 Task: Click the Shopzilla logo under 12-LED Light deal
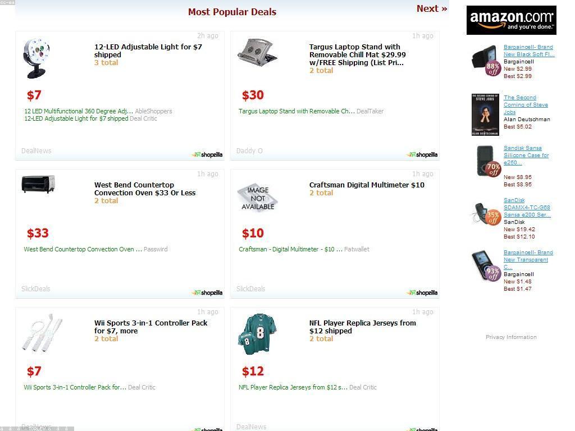pyautogui.click(x=207, y=154)
